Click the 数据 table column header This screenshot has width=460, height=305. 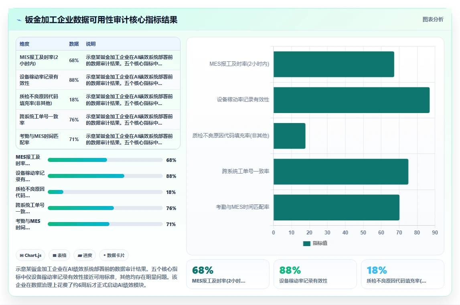click(74, 44)
